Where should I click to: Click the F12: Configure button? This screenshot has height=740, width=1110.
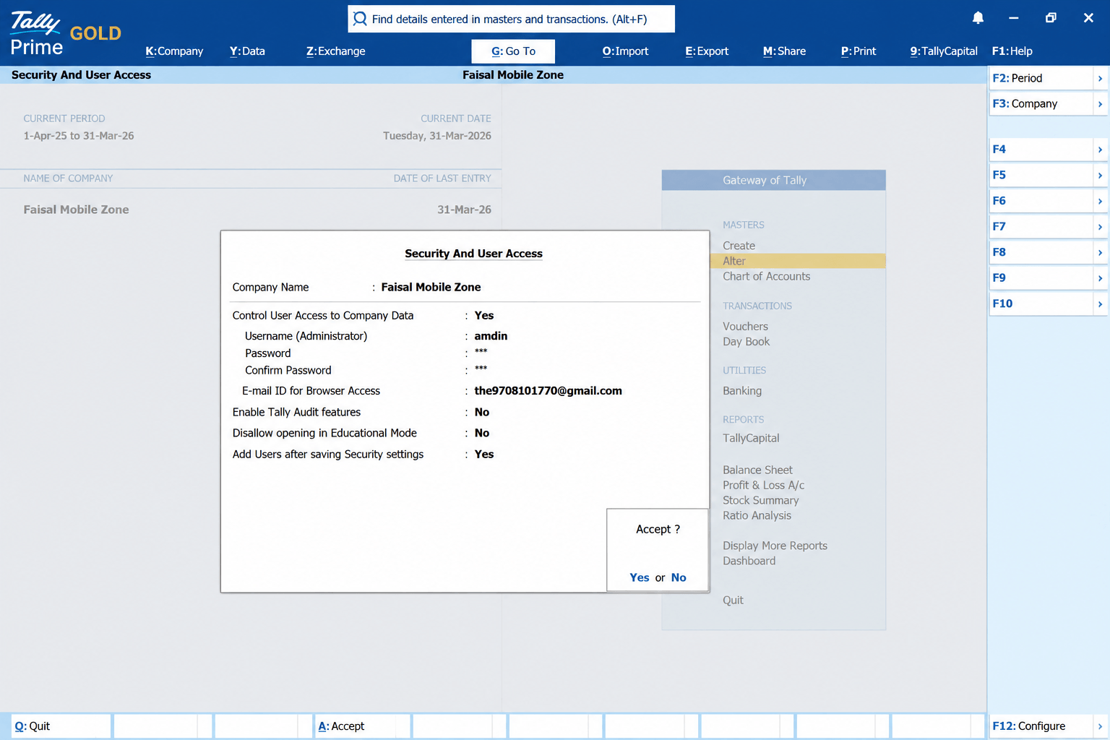coord(1041,726)
